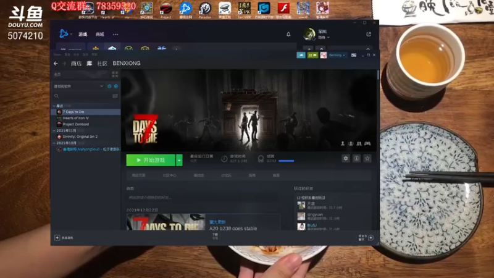Open the 游戏和软件 filter dropdown
This screenshot has width=494, height=278.
tap(78, 86)
